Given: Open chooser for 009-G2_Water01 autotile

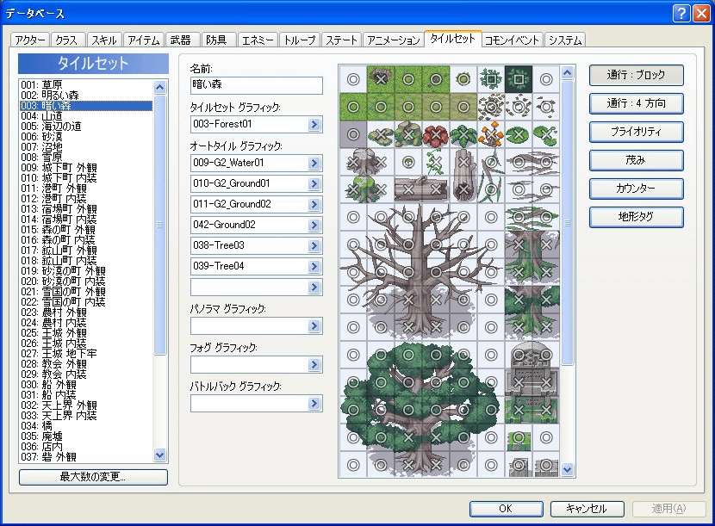Looking at the screenshot, I should point(314,164).
